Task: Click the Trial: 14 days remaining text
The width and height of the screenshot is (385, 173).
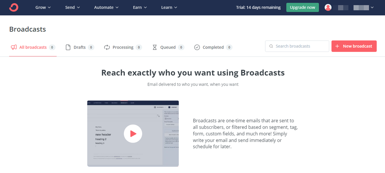Action: pos(258,7)
